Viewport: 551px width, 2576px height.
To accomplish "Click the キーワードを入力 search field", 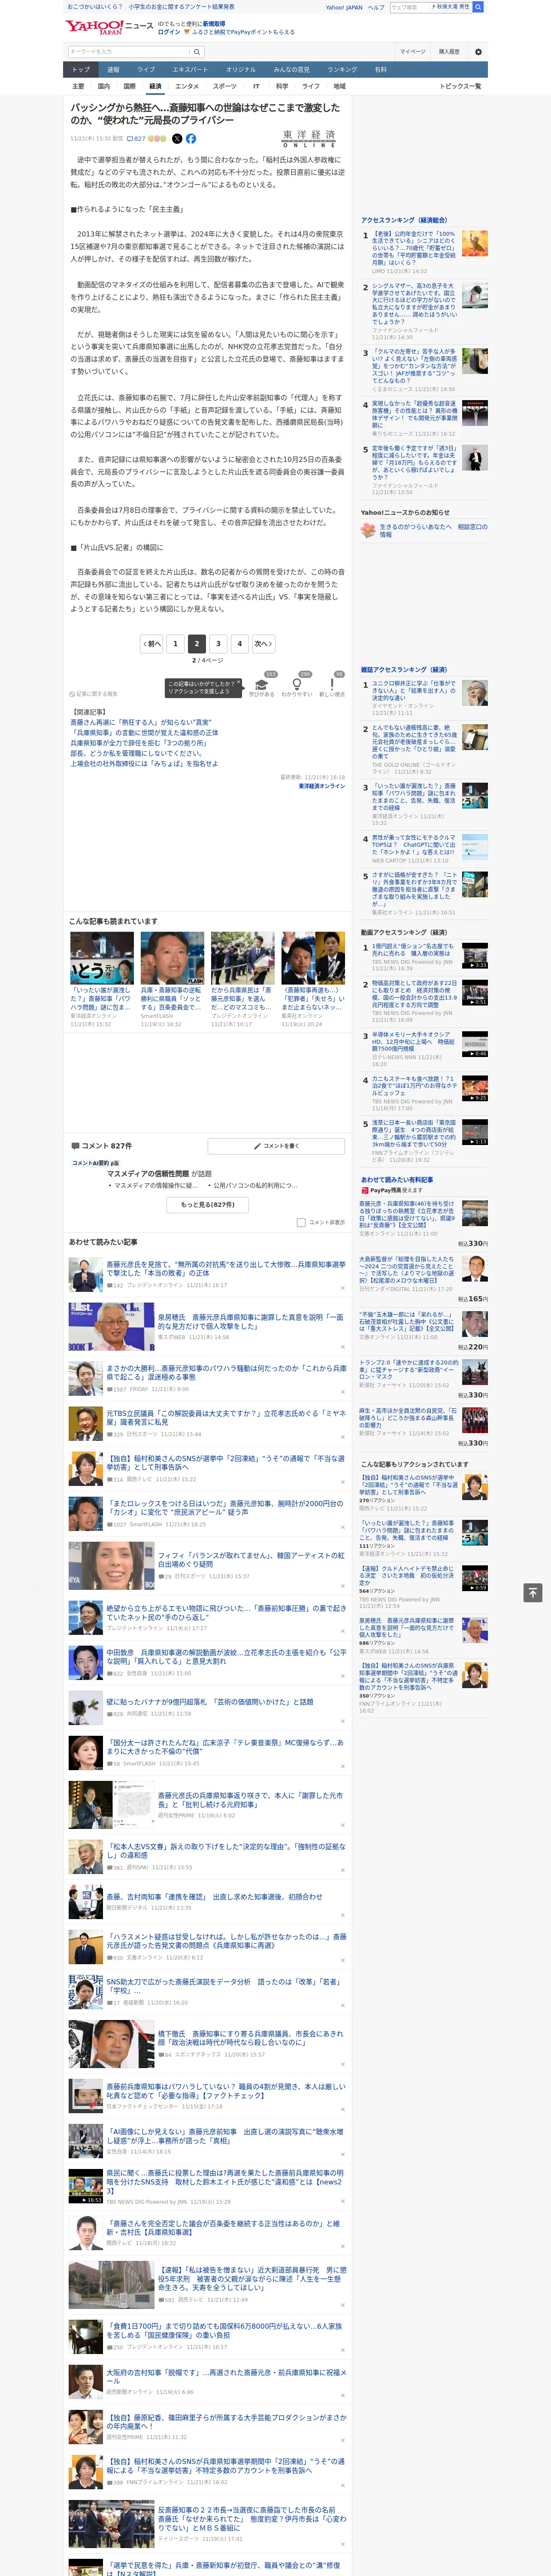I will pos(129,52).
